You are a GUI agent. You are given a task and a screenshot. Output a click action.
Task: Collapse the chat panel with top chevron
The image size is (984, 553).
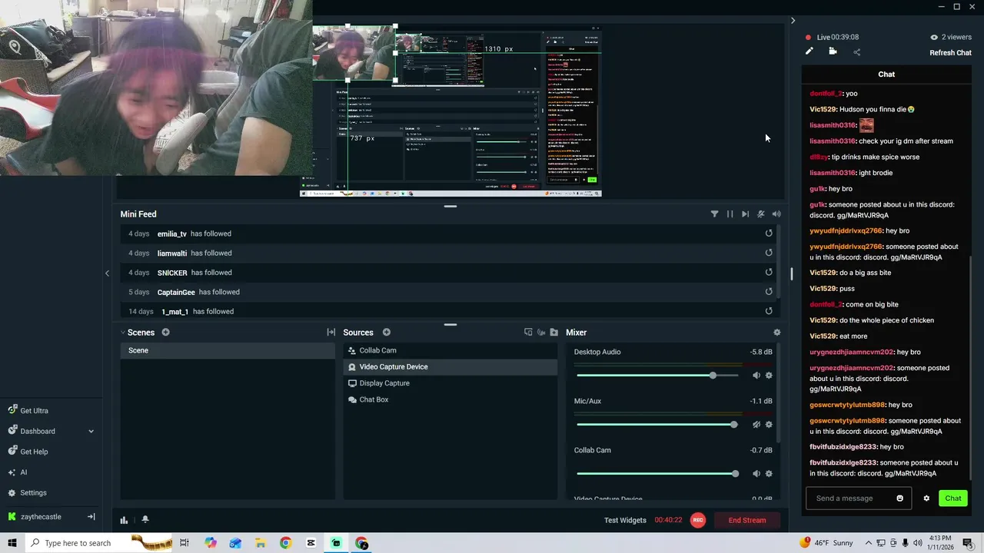point(793,21)
